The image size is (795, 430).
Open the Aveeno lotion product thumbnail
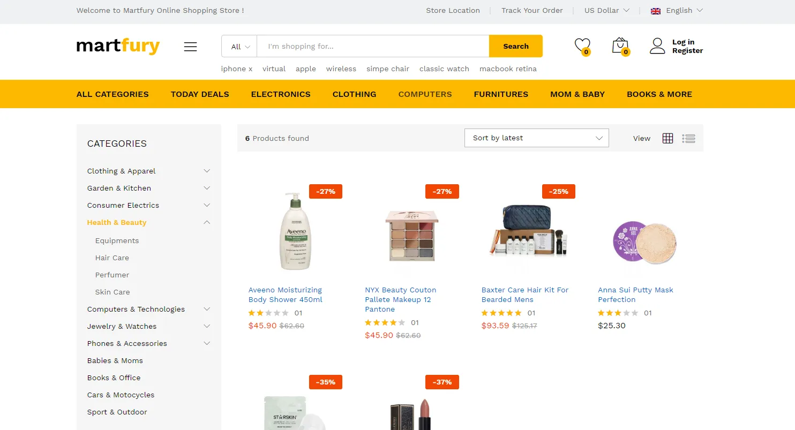[295, 231]
